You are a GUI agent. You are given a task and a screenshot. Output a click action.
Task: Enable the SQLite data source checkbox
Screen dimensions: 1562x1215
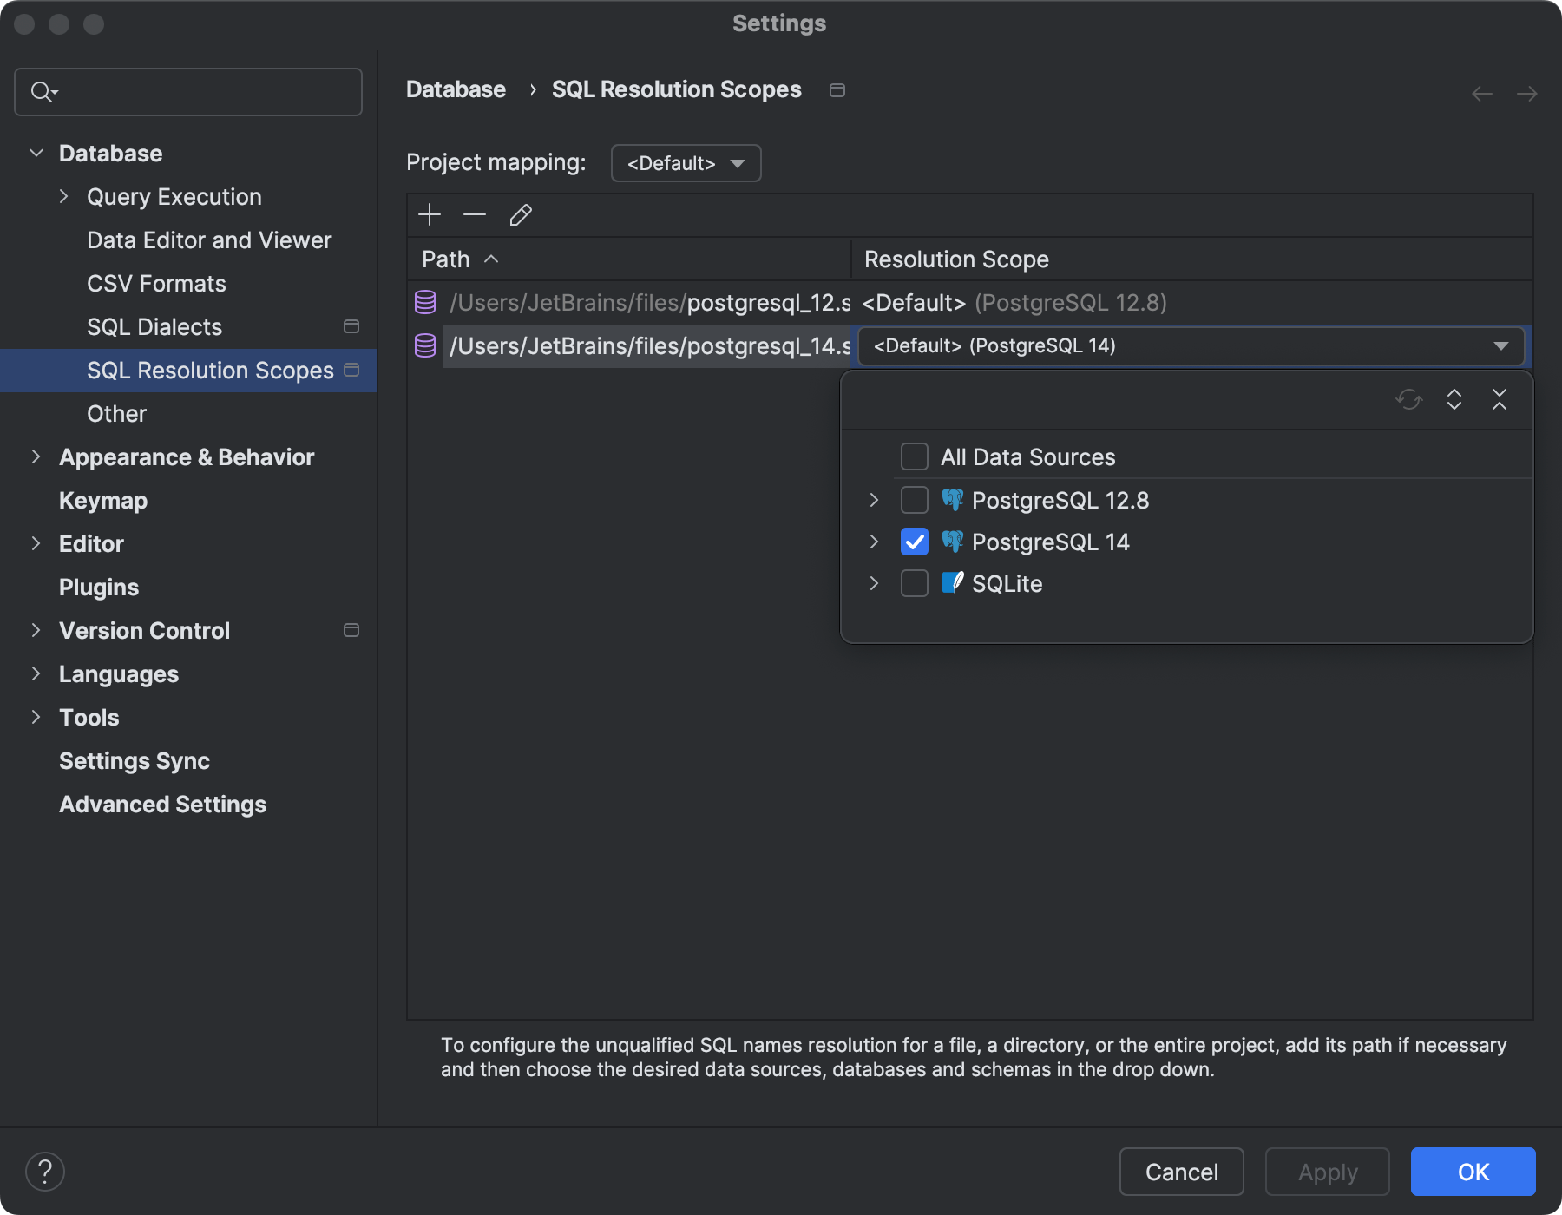(914, 583)
